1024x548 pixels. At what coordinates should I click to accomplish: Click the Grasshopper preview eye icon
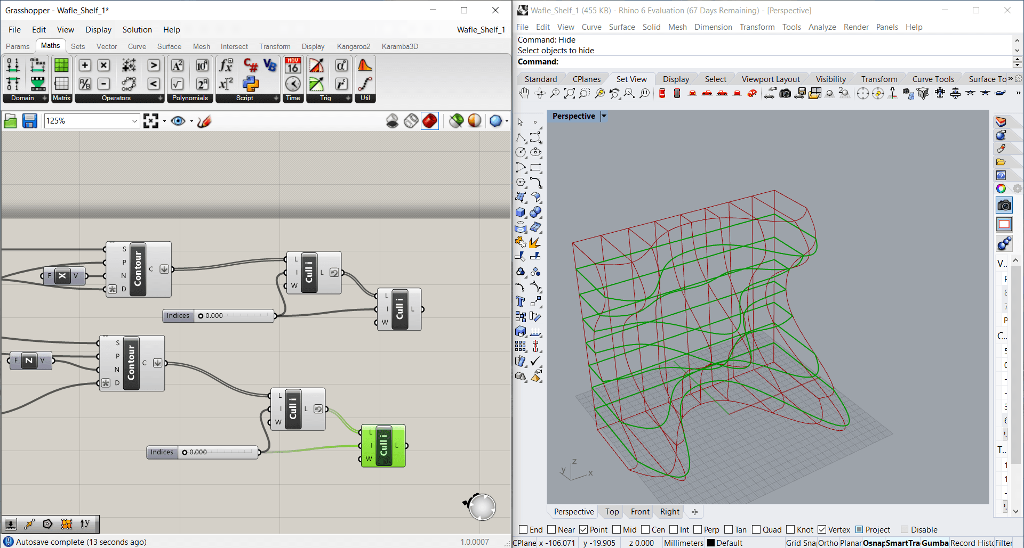click(x=178, y=121)
